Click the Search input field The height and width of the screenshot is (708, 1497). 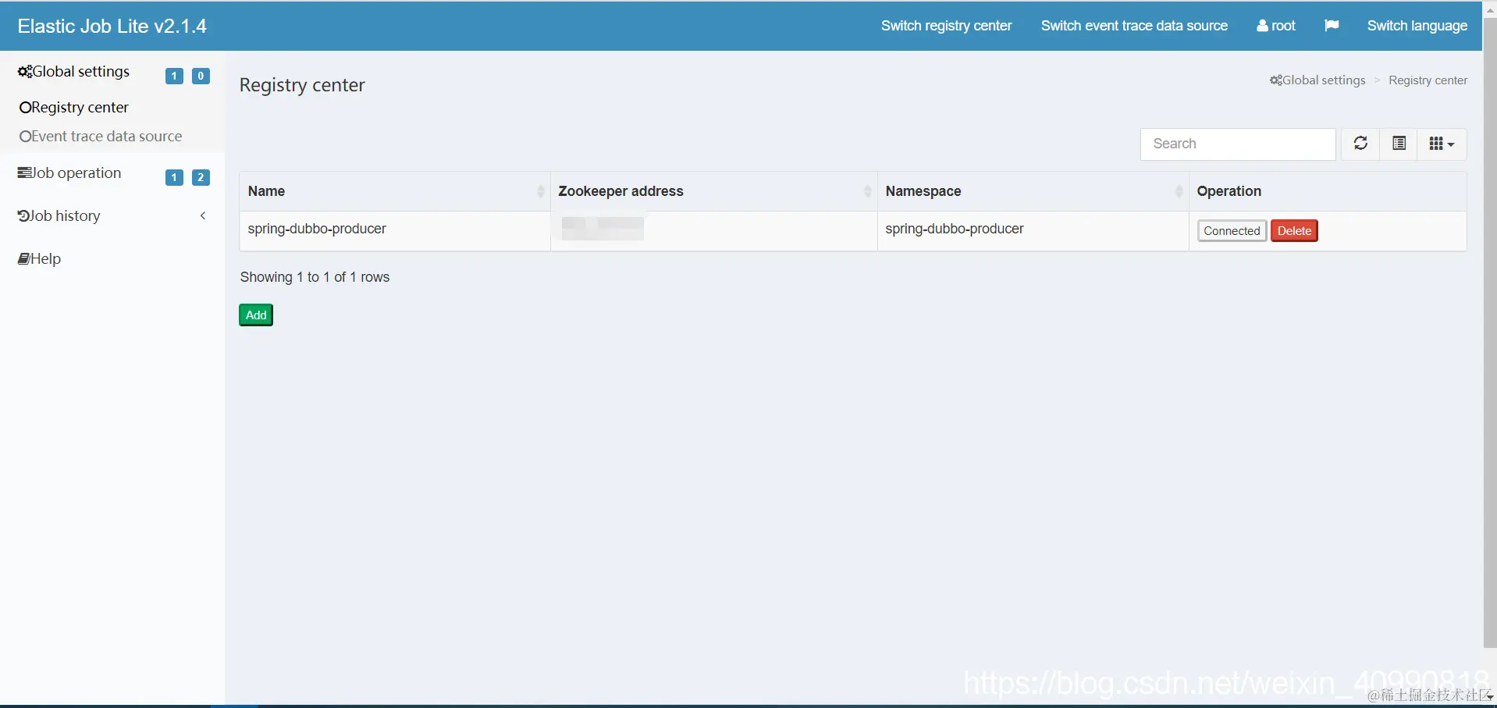[1238, 144]
